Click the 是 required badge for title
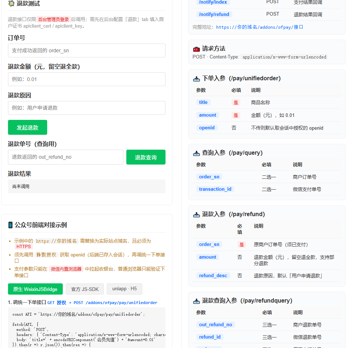Viewport: 347px width, 348px height. click(x=236, y=102)
